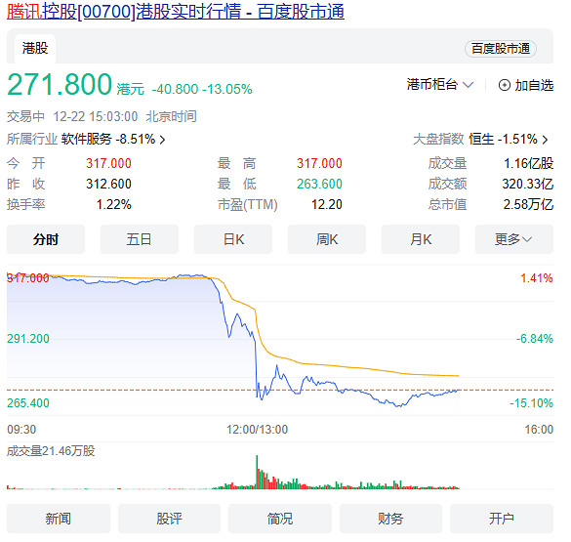Click the 12:00/13:00 time axis marker

pos(257,429)
